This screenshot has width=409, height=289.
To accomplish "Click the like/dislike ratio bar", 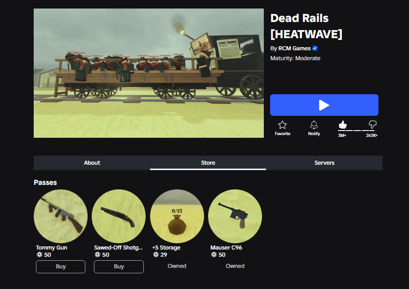I will coord(358,131).
